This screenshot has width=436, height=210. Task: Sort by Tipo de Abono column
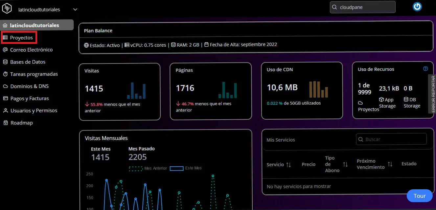345,164
